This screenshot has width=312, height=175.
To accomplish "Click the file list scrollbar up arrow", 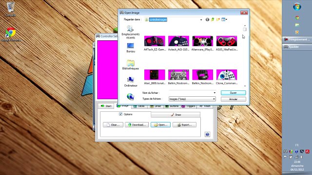I will click(x=245, y=26).
